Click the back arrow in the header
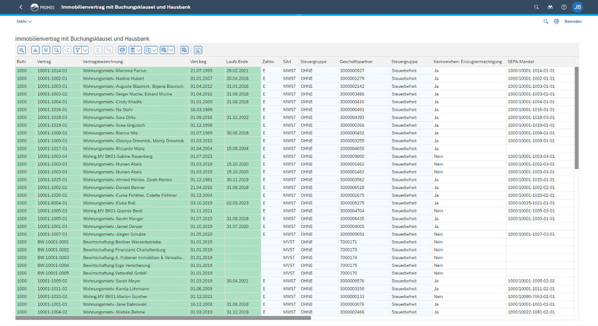Screen dimensions: 598x326 click(x=20, y=7)
